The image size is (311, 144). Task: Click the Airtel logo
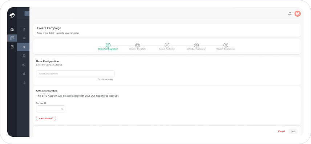[12, 16]
